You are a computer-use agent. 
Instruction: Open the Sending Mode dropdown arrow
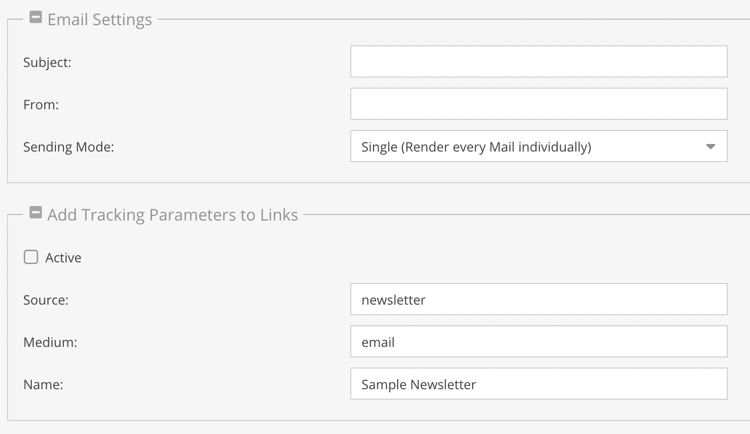pos(710,147)
